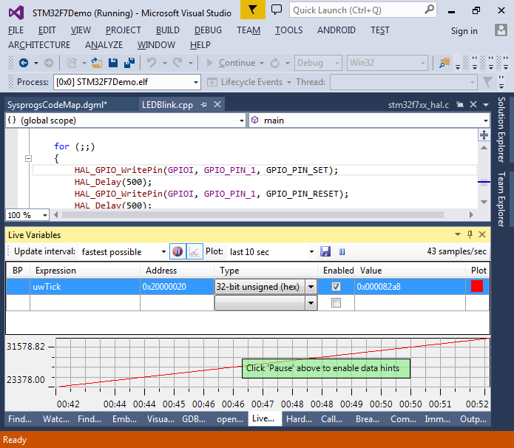Click the Sign in link
The image size is (514, 448).
click(464, 31)
